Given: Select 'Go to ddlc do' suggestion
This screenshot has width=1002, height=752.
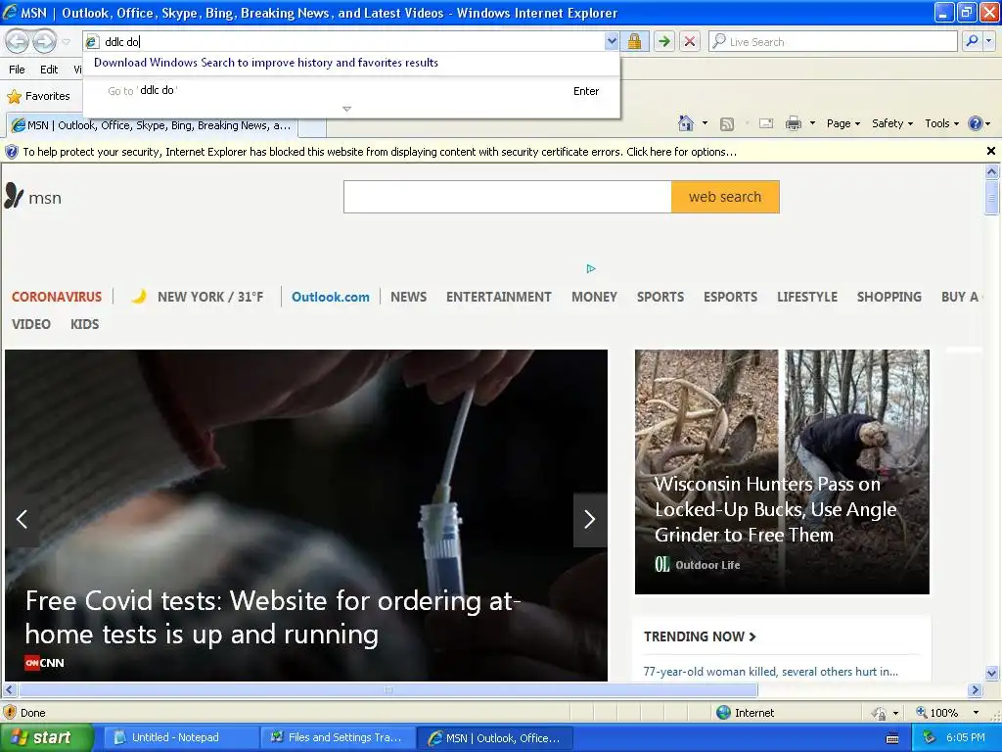Looking at the screenshot, I should point(351,91).
